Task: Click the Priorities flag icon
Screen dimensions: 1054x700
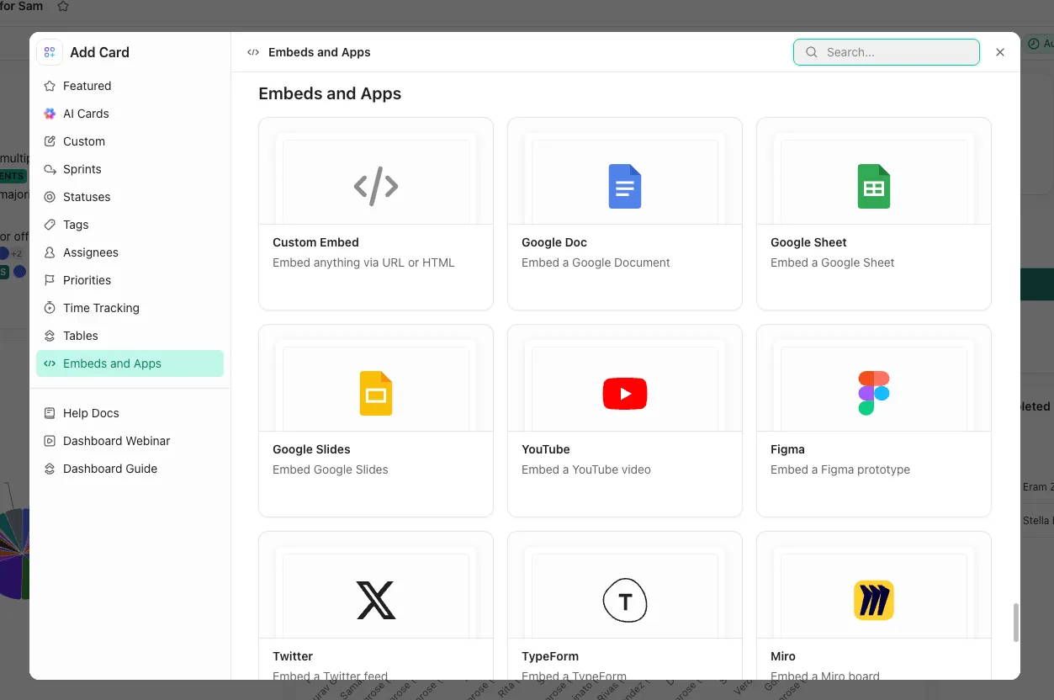Action: (50, 280)
